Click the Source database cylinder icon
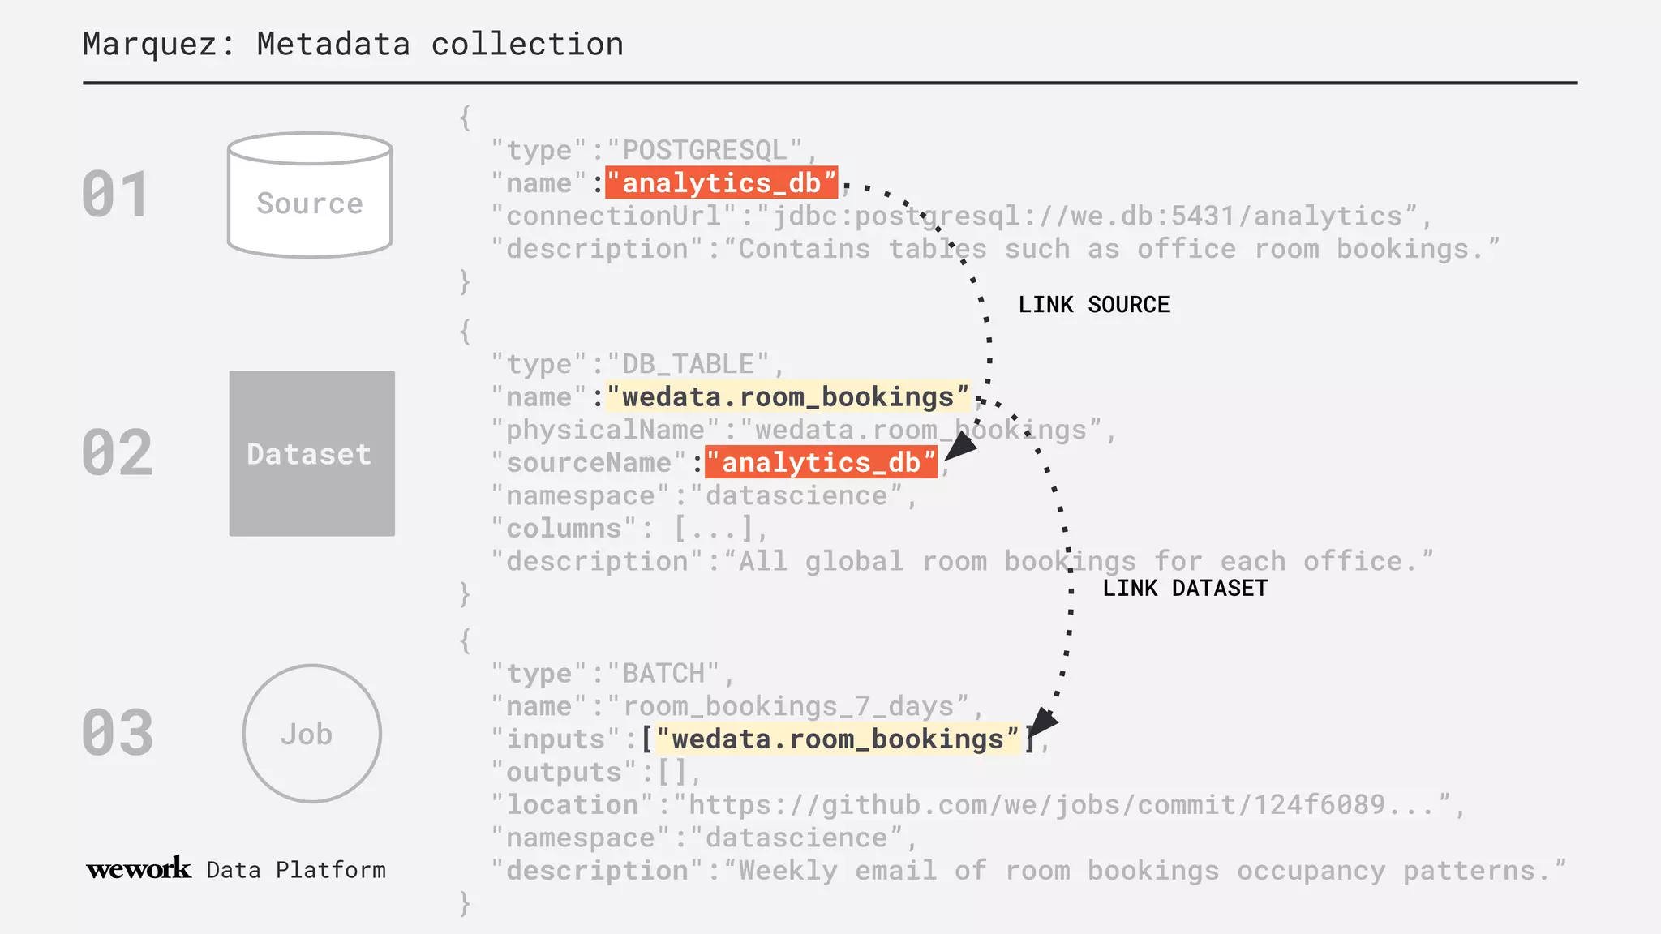Screen dimensions: 1661x934 pos(310,195)
